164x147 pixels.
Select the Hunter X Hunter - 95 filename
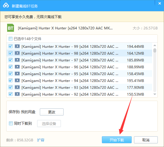coord(70,74)
